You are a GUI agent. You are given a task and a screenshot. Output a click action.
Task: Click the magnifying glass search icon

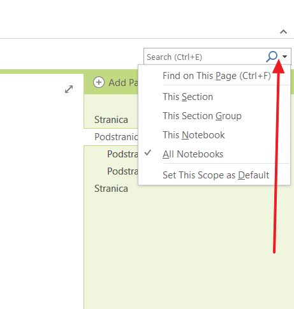pos(272,57)
